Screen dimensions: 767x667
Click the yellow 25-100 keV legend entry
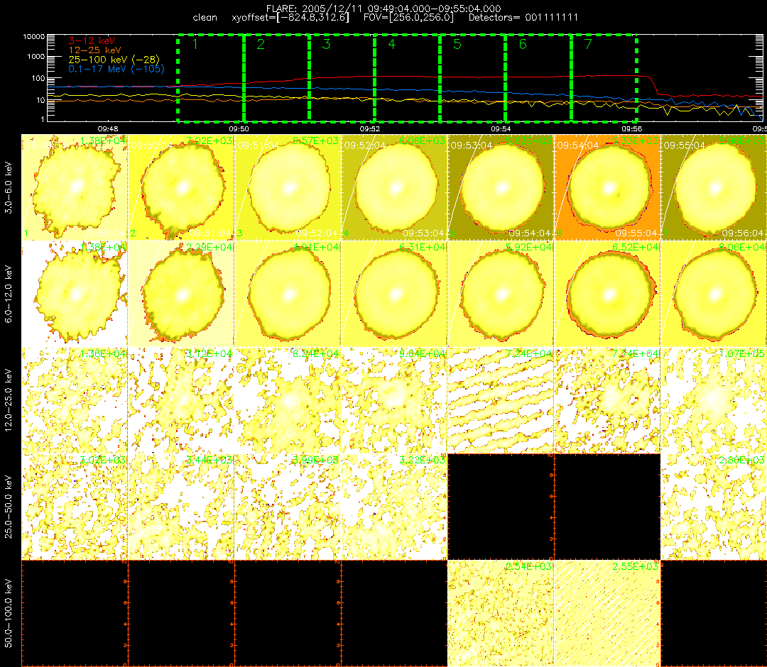pos(114,60)
